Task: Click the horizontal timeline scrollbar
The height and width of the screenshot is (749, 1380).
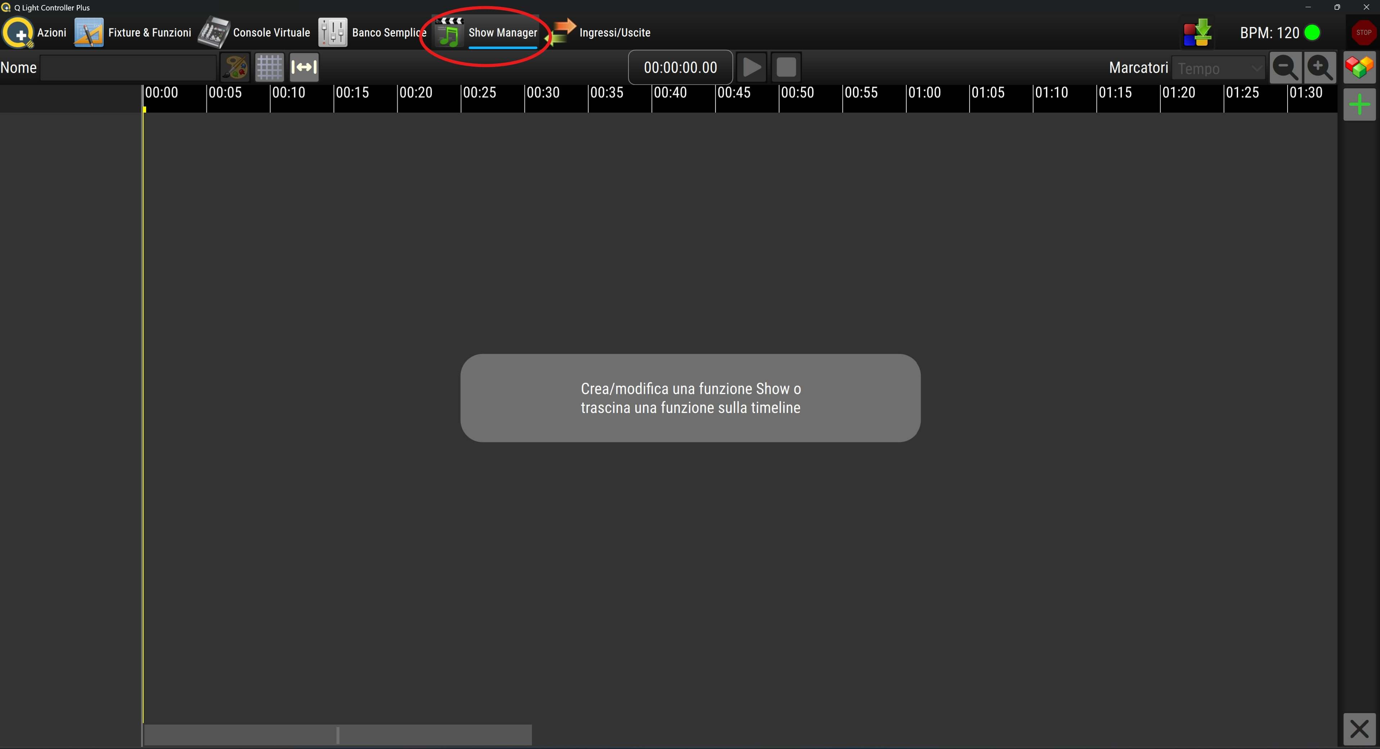Action: pos(338,735)
